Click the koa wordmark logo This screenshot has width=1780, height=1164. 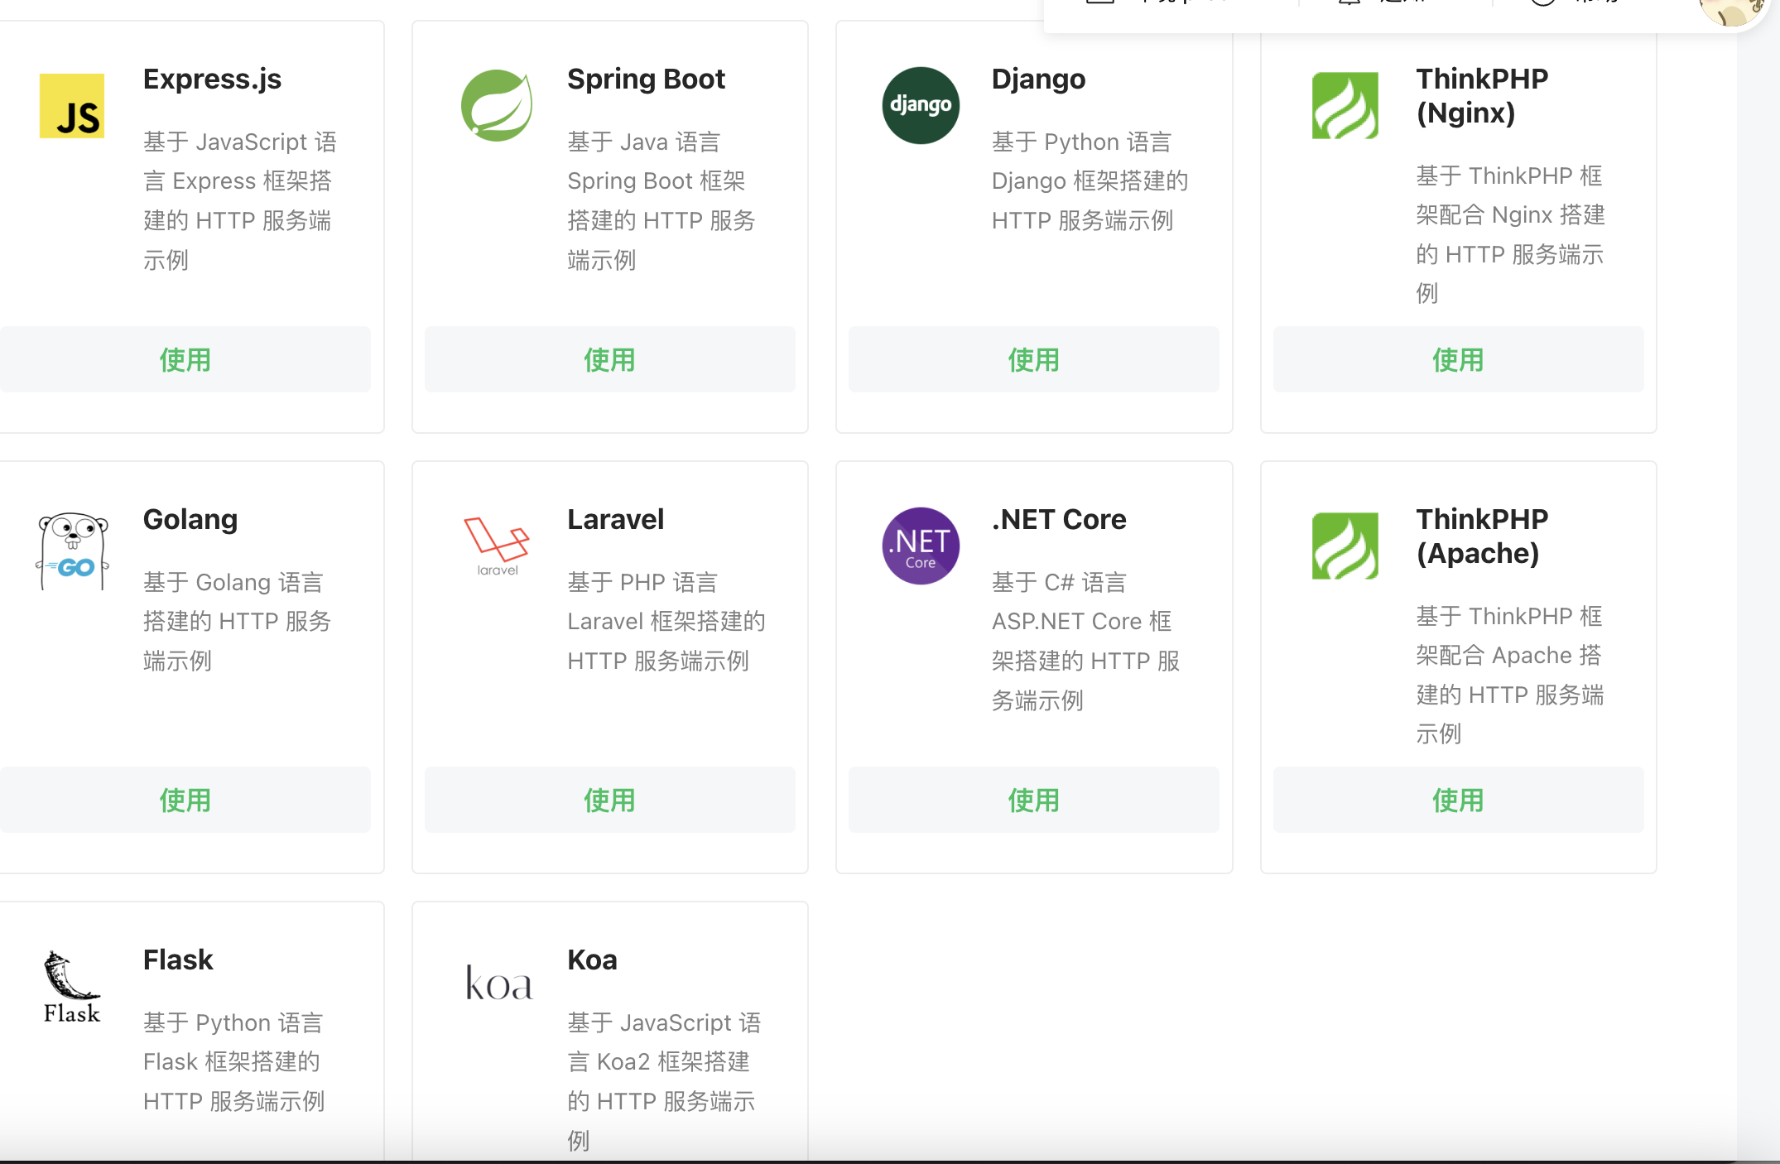tap(498, 983)
